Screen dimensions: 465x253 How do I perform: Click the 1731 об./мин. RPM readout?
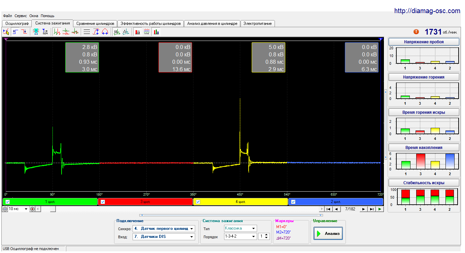point(441,32)
